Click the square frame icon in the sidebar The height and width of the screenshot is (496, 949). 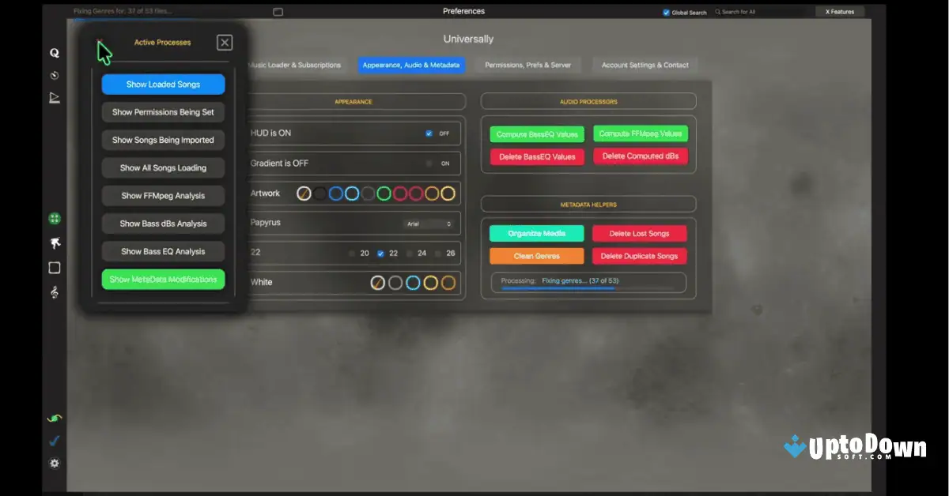point(54,267)
